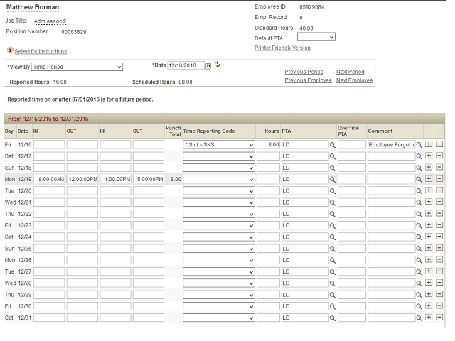Open Time Reporting Code dropdown showing Sick - SKS

coord(218,144)
